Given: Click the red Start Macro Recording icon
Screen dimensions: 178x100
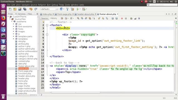Looking at the screenshot, I should (122, 18).
